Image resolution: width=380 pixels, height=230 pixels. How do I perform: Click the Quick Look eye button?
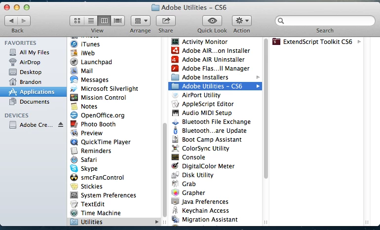tap(212, 21)
